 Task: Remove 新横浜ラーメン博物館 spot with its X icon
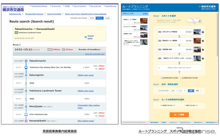click(203, 41)
